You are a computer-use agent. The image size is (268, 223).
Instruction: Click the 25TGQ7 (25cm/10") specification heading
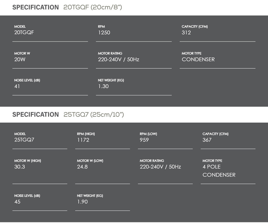[x=68, y=115]
